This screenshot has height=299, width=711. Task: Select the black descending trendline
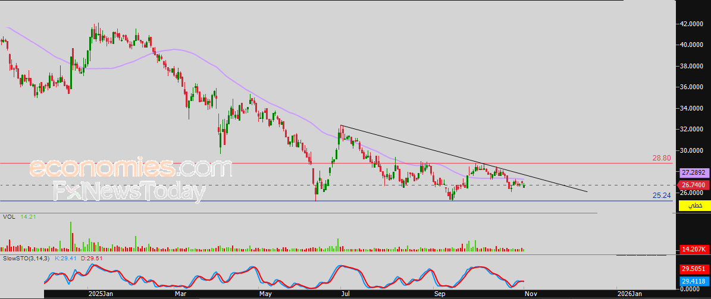464,159
